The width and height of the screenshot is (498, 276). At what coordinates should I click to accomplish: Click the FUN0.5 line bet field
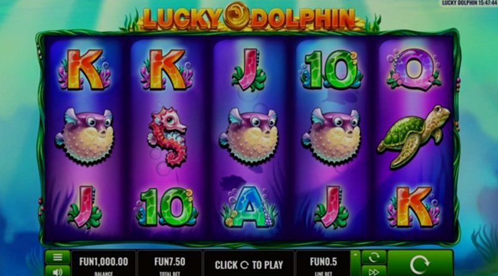[323, 263]
